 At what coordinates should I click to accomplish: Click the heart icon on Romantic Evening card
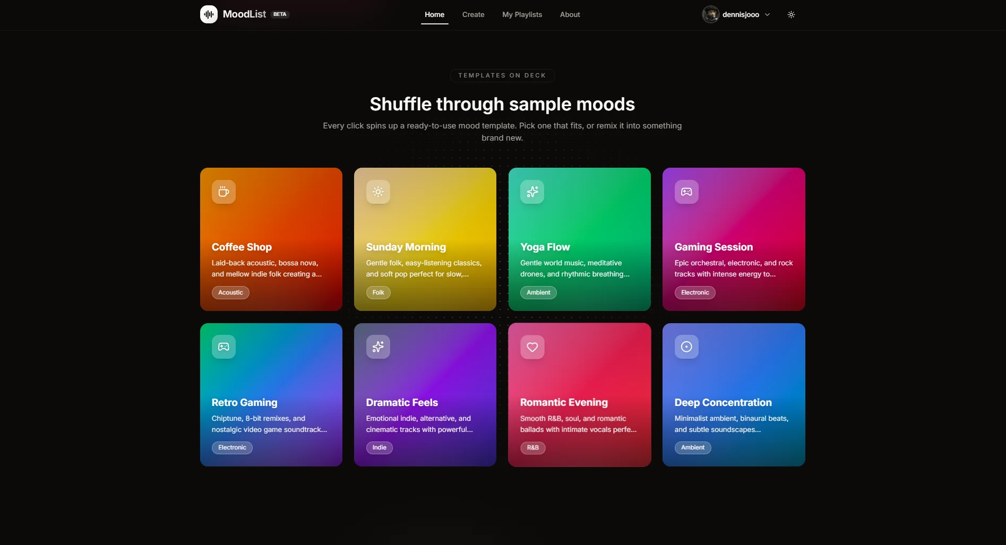532,347
